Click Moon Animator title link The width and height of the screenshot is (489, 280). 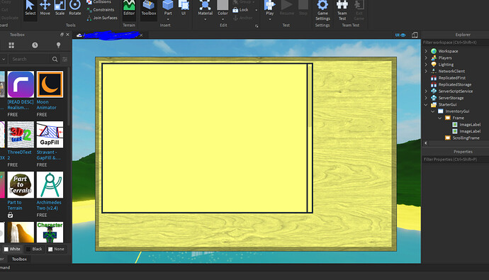pyautogui.click(x=47, y=104)
